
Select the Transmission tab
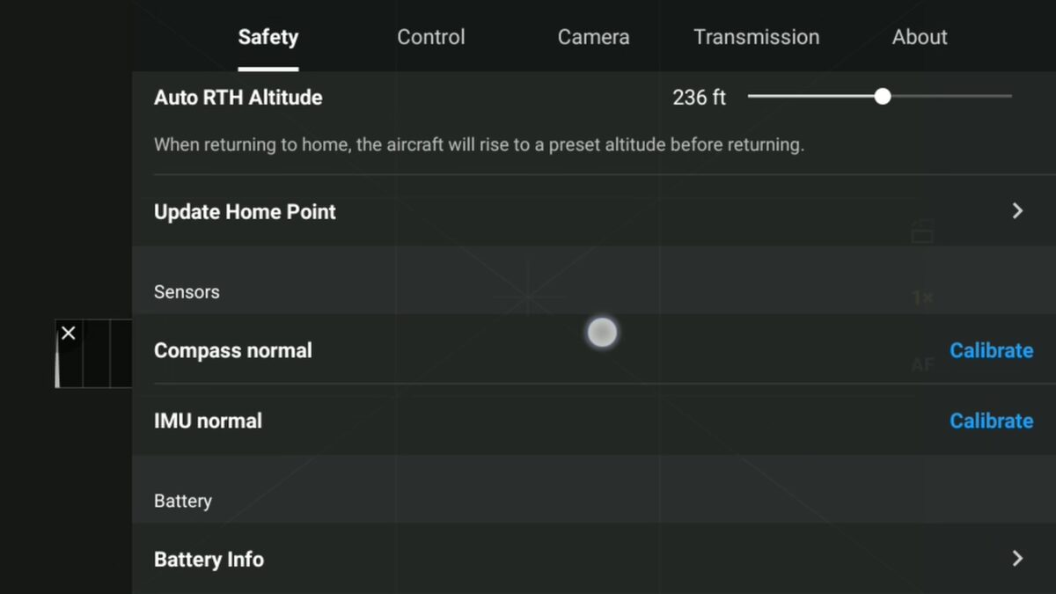coord(757,37)
